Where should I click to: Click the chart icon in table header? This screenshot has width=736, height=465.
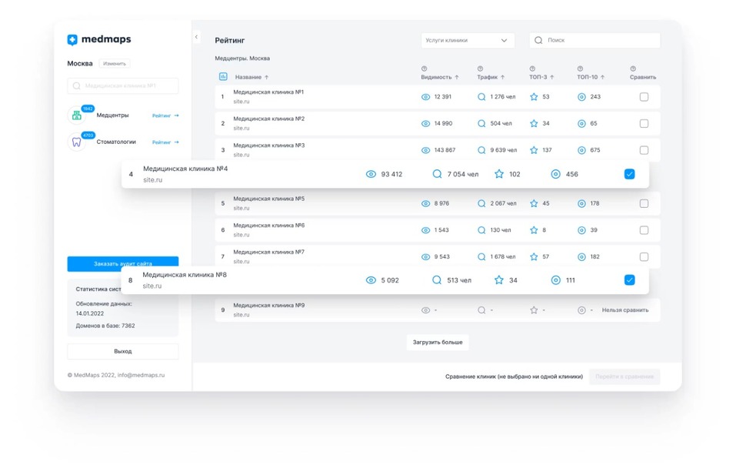(223, 77)
